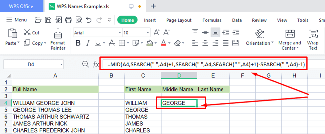Click the Middle Align icon

coord(205,33)
